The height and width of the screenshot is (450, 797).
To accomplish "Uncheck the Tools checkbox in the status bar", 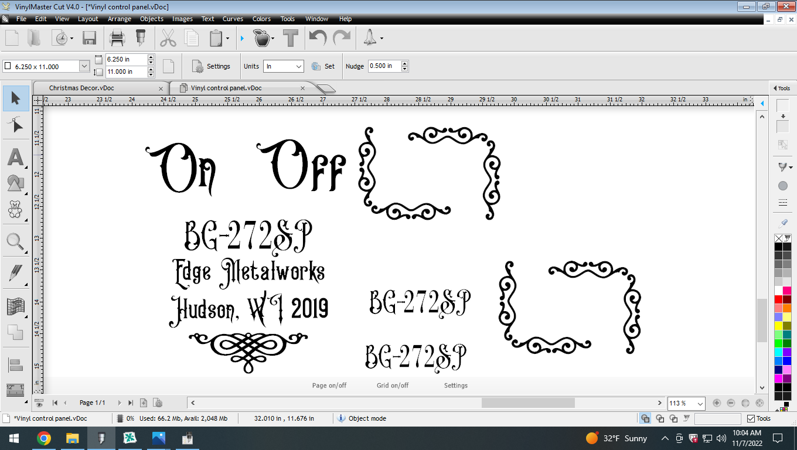I will 751,418.
